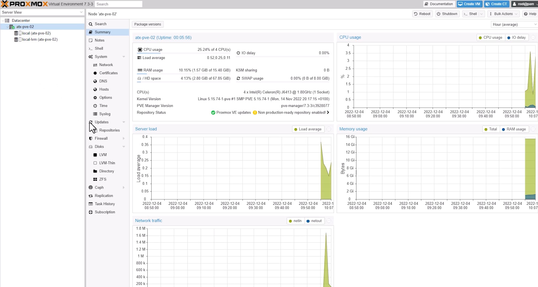Click the top Search input field

coord(118,4)
